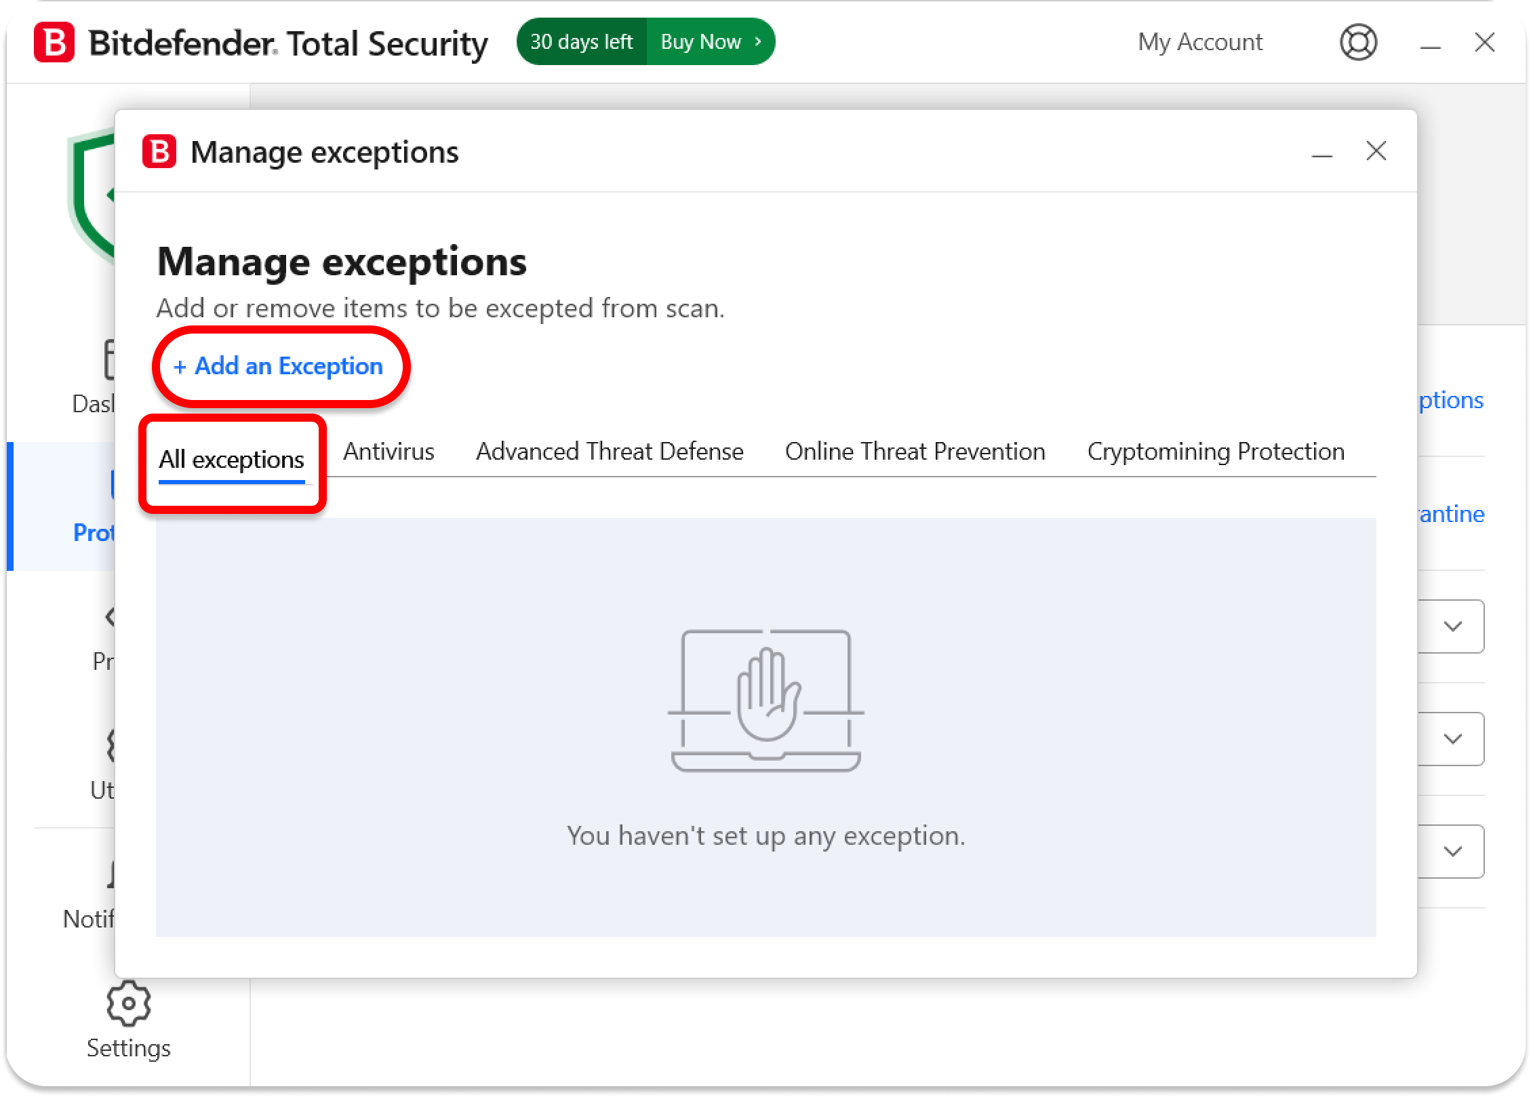Click the Buy Now arrow button

(709, 42)
